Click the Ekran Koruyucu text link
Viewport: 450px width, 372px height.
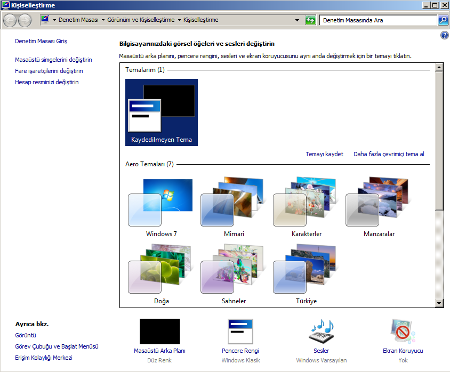tap(403, 351)
